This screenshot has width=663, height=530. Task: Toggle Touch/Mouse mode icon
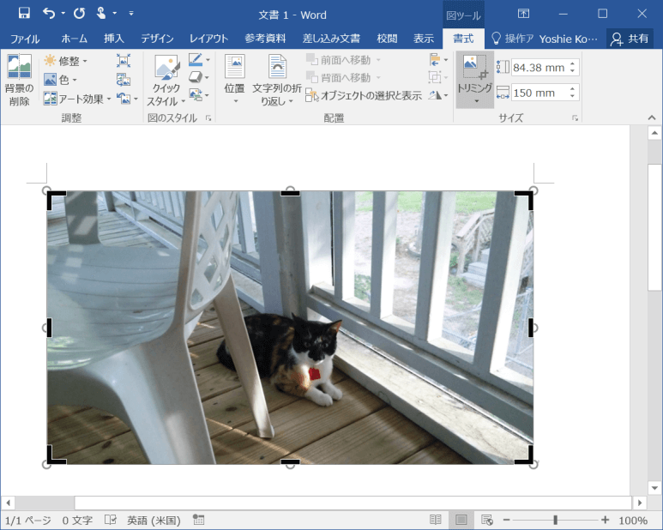click(101, 14)
